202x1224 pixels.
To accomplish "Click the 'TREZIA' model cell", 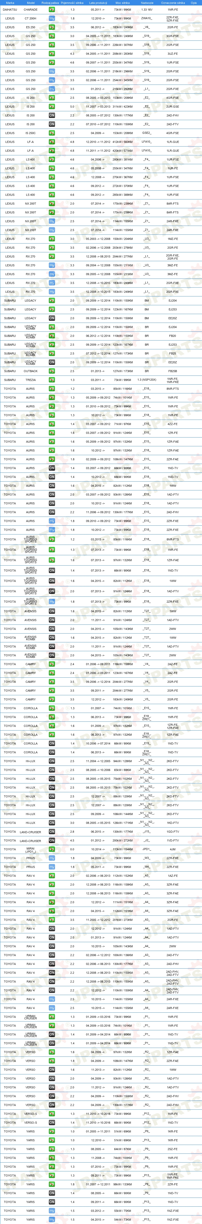I will 30,380.
